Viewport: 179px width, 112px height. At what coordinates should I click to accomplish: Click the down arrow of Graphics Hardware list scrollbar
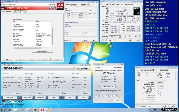click(52, 46)
